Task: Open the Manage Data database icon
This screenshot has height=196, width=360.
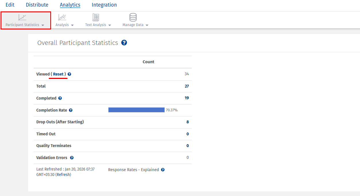Action: coord(133,17)
